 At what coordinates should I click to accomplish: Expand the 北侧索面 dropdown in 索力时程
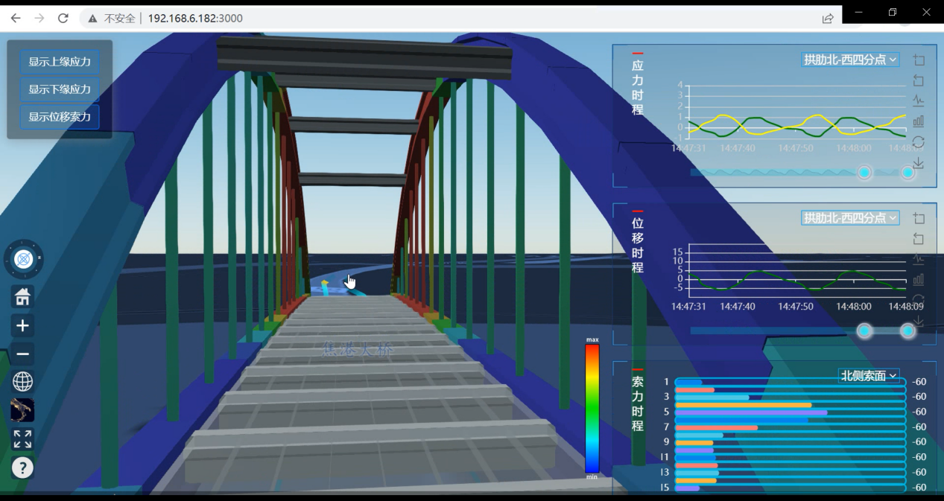pyautogui.click(x=868, y=376)
